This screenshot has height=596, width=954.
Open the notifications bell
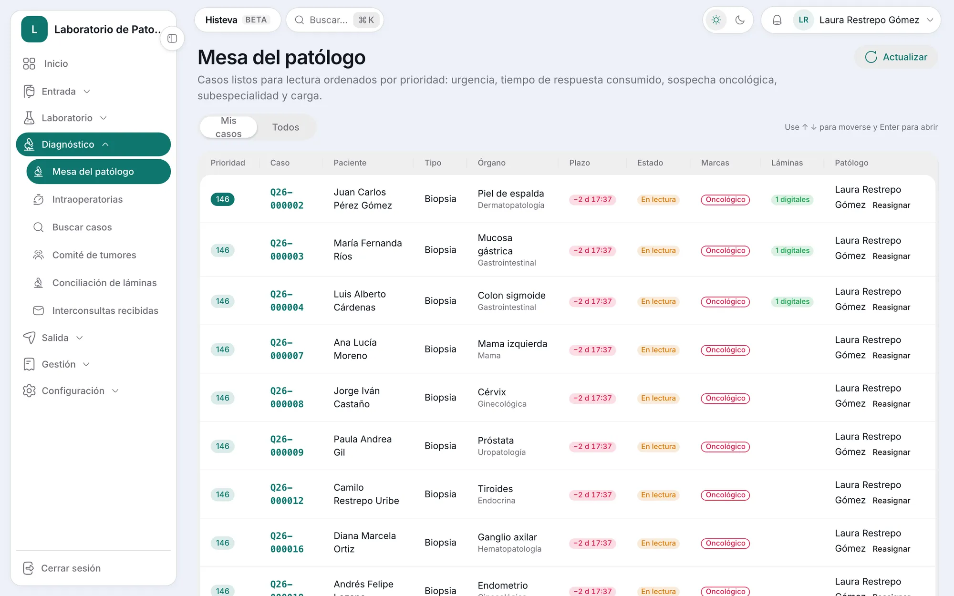tap(777, 20)
